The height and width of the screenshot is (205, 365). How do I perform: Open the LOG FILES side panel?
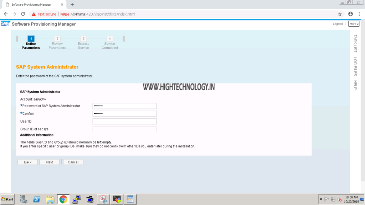pyautogui.click(x=355, y=66)
